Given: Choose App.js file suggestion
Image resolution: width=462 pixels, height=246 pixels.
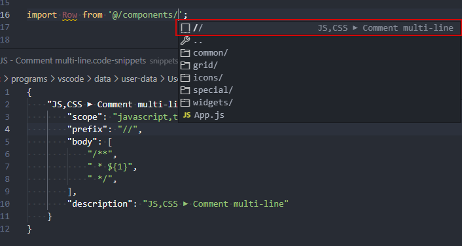Looking at the screenshot, I should tap(319, 114).
